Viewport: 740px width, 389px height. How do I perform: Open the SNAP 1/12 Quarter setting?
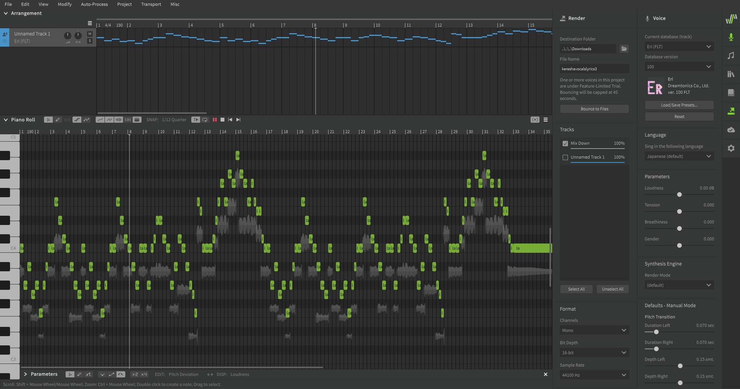(x=174, y=120)
